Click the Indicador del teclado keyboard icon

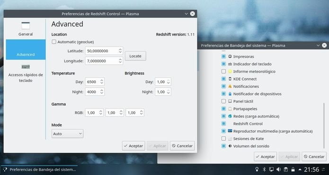pos(230,64)
